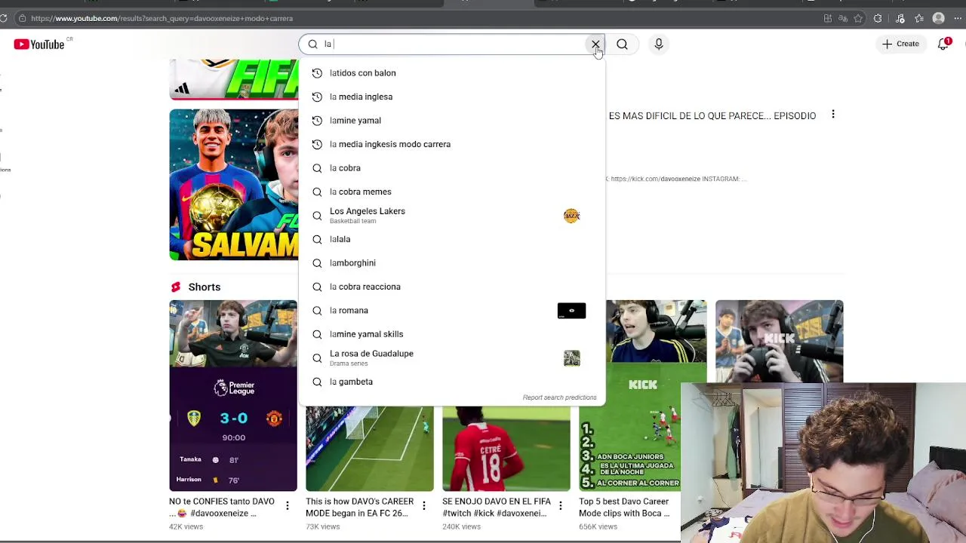Open the red jersey number 18 short

click(x=506, y=448)
